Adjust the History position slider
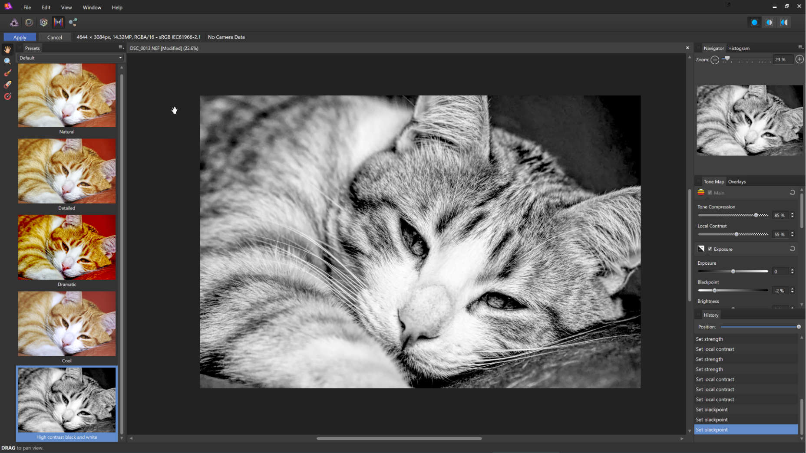 [x=760, y=327]
